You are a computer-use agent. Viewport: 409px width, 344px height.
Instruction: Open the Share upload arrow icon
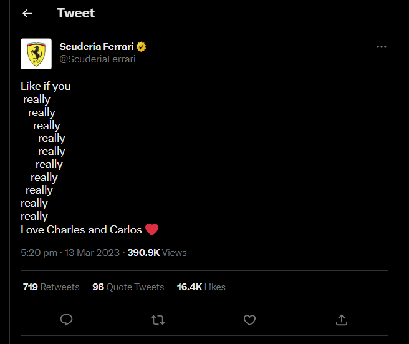(x=342, y=320)
